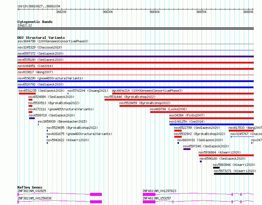Select the black bar of nsv5873271
Viewport: 262px width, 205px height.
234,174
